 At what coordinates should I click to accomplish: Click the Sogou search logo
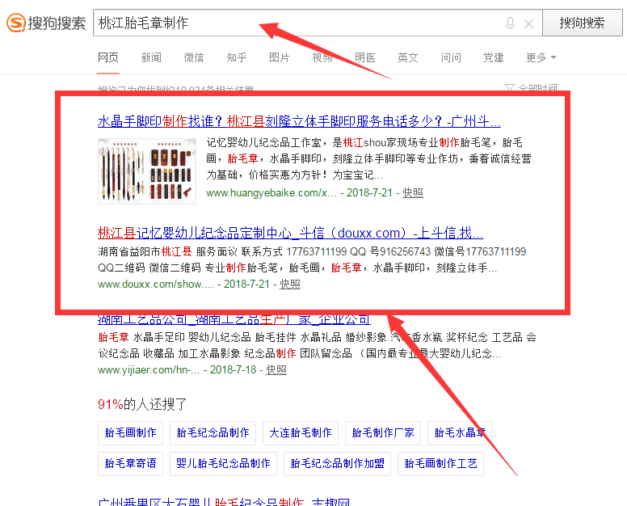46,23
